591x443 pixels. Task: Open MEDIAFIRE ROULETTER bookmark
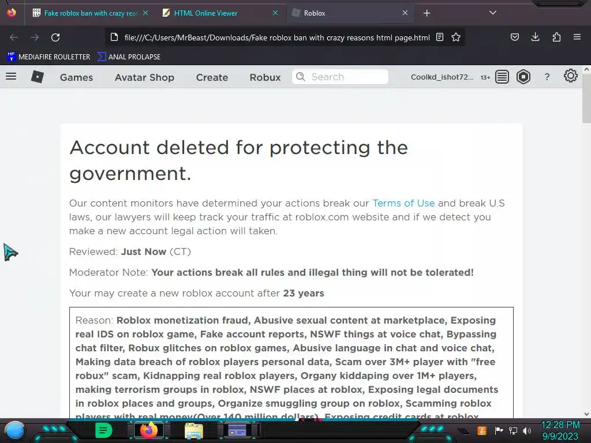click(x=48, y=57)
